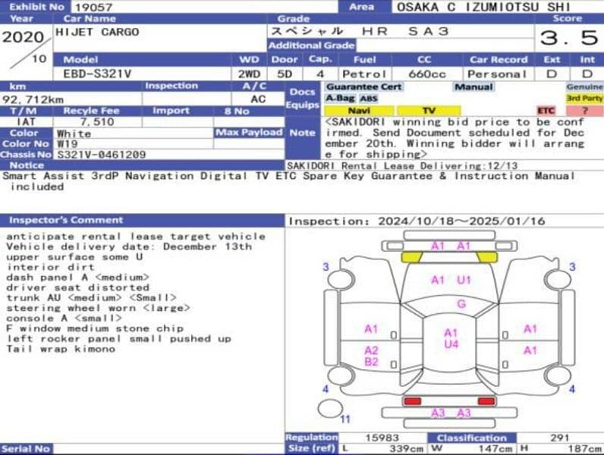Click color number W19
Screen dimensions: 604x455
(x=68, y=144)
